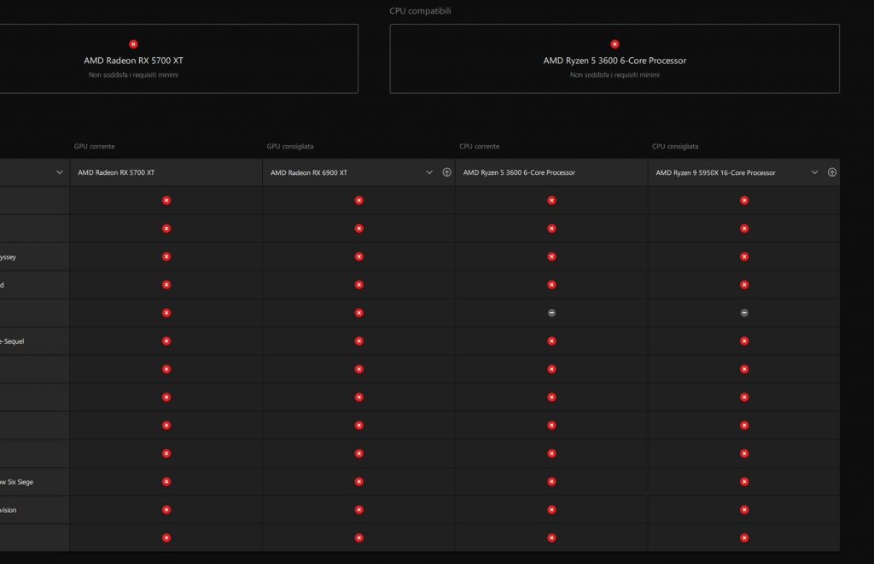Click GPU consigliata red X in the gray-icon row
The height and width of the screenshot is (564, 874).
pyautogui.click(x=359, y=312)
